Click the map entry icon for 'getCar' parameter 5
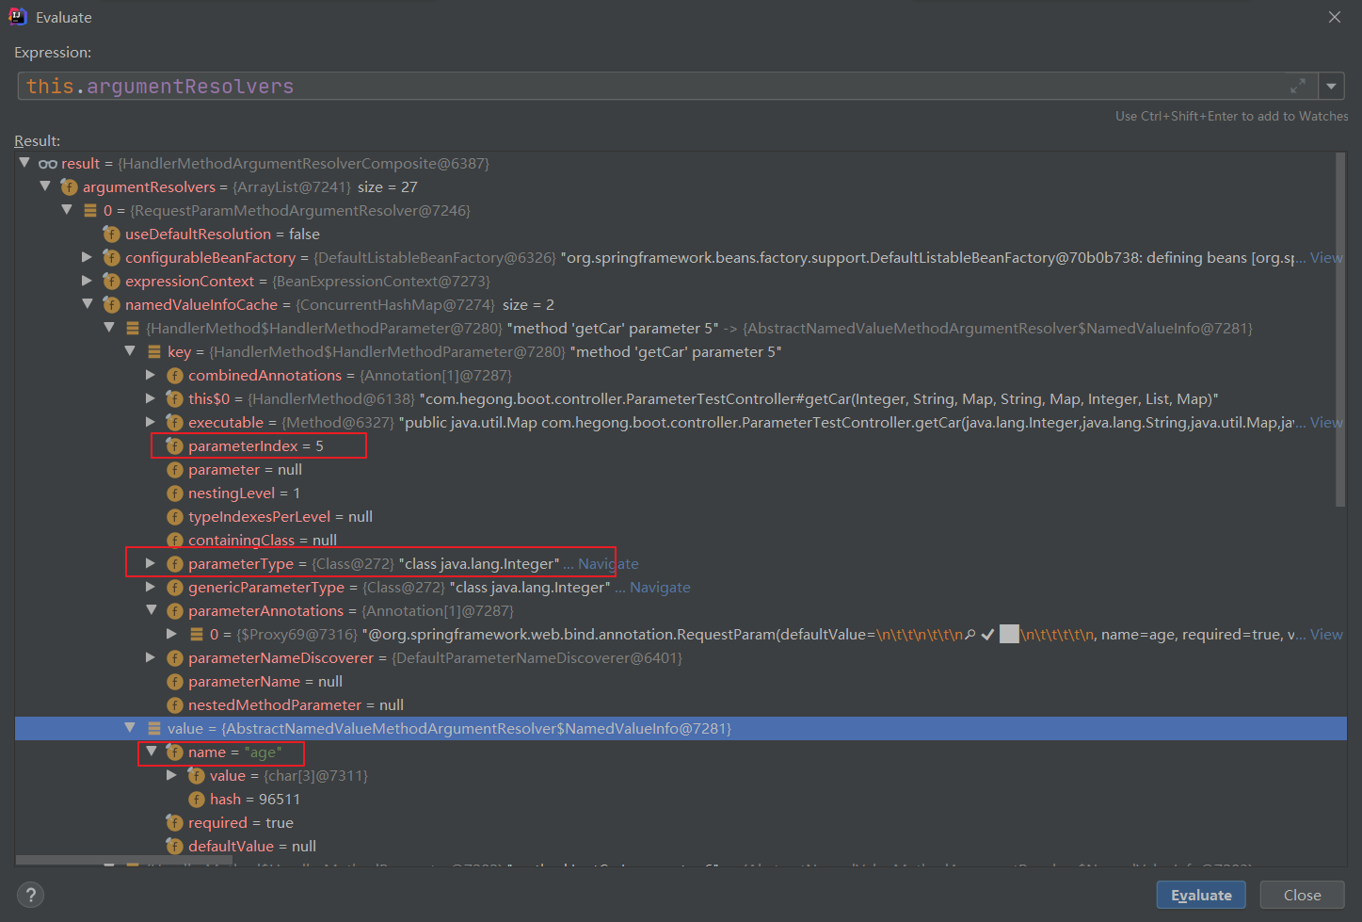This screenshot has height=922, width=1362. pos(133,328)
